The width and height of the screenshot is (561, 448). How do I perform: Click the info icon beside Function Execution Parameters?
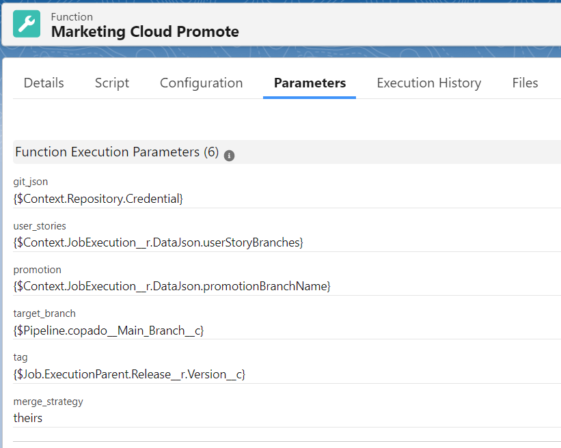(x=229, y=156)
